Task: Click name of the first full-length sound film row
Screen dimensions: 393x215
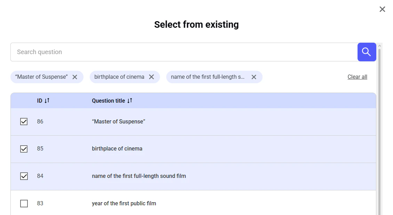Action: coord(139,176)
